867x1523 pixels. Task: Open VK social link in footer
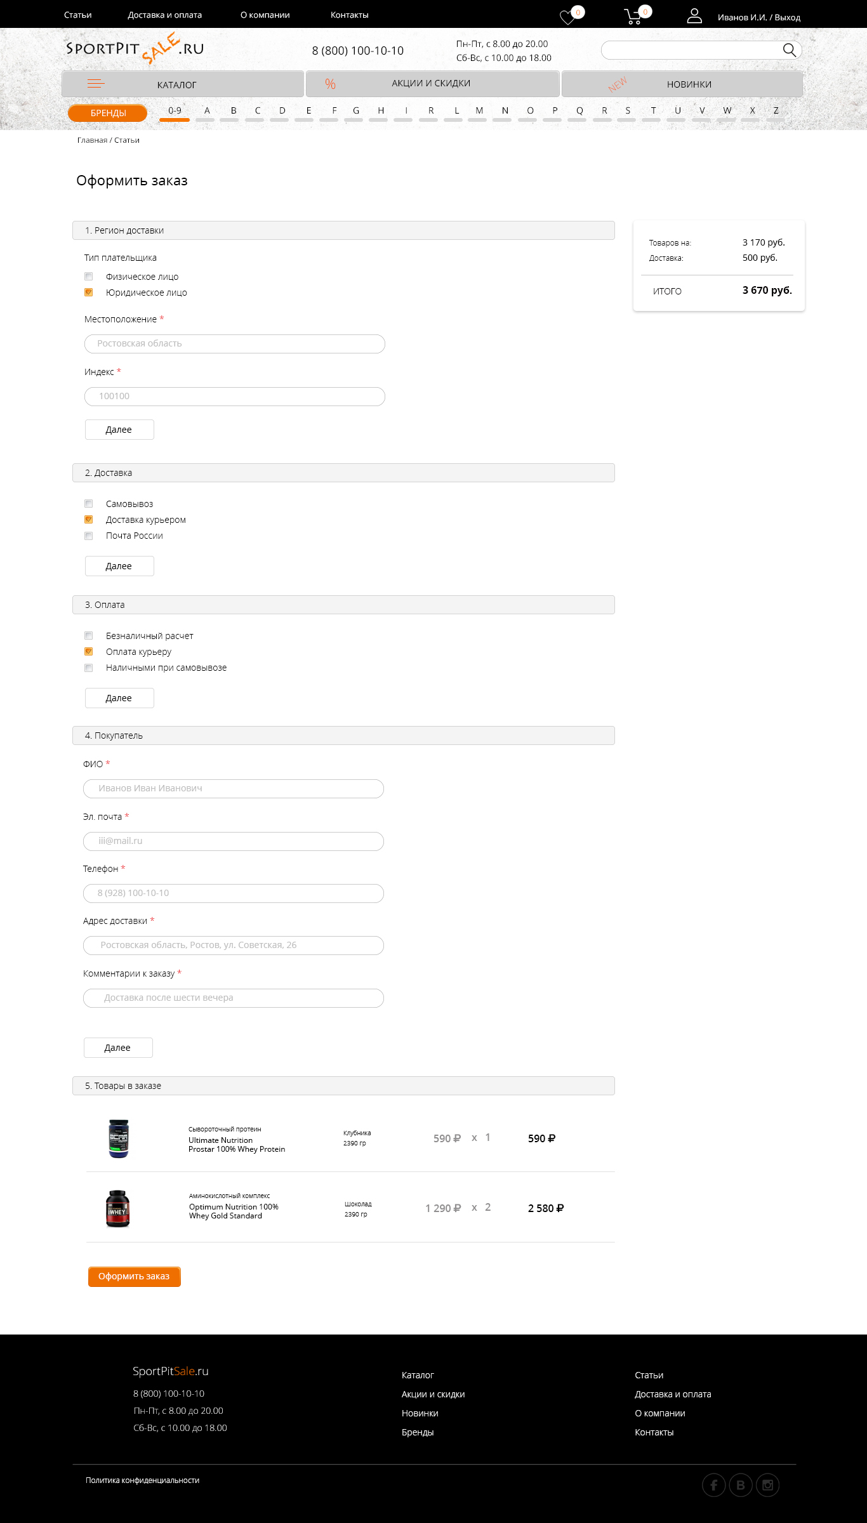(741, 1485)
